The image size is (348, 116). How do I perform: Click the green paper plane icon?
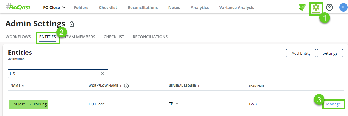[302, 7]
